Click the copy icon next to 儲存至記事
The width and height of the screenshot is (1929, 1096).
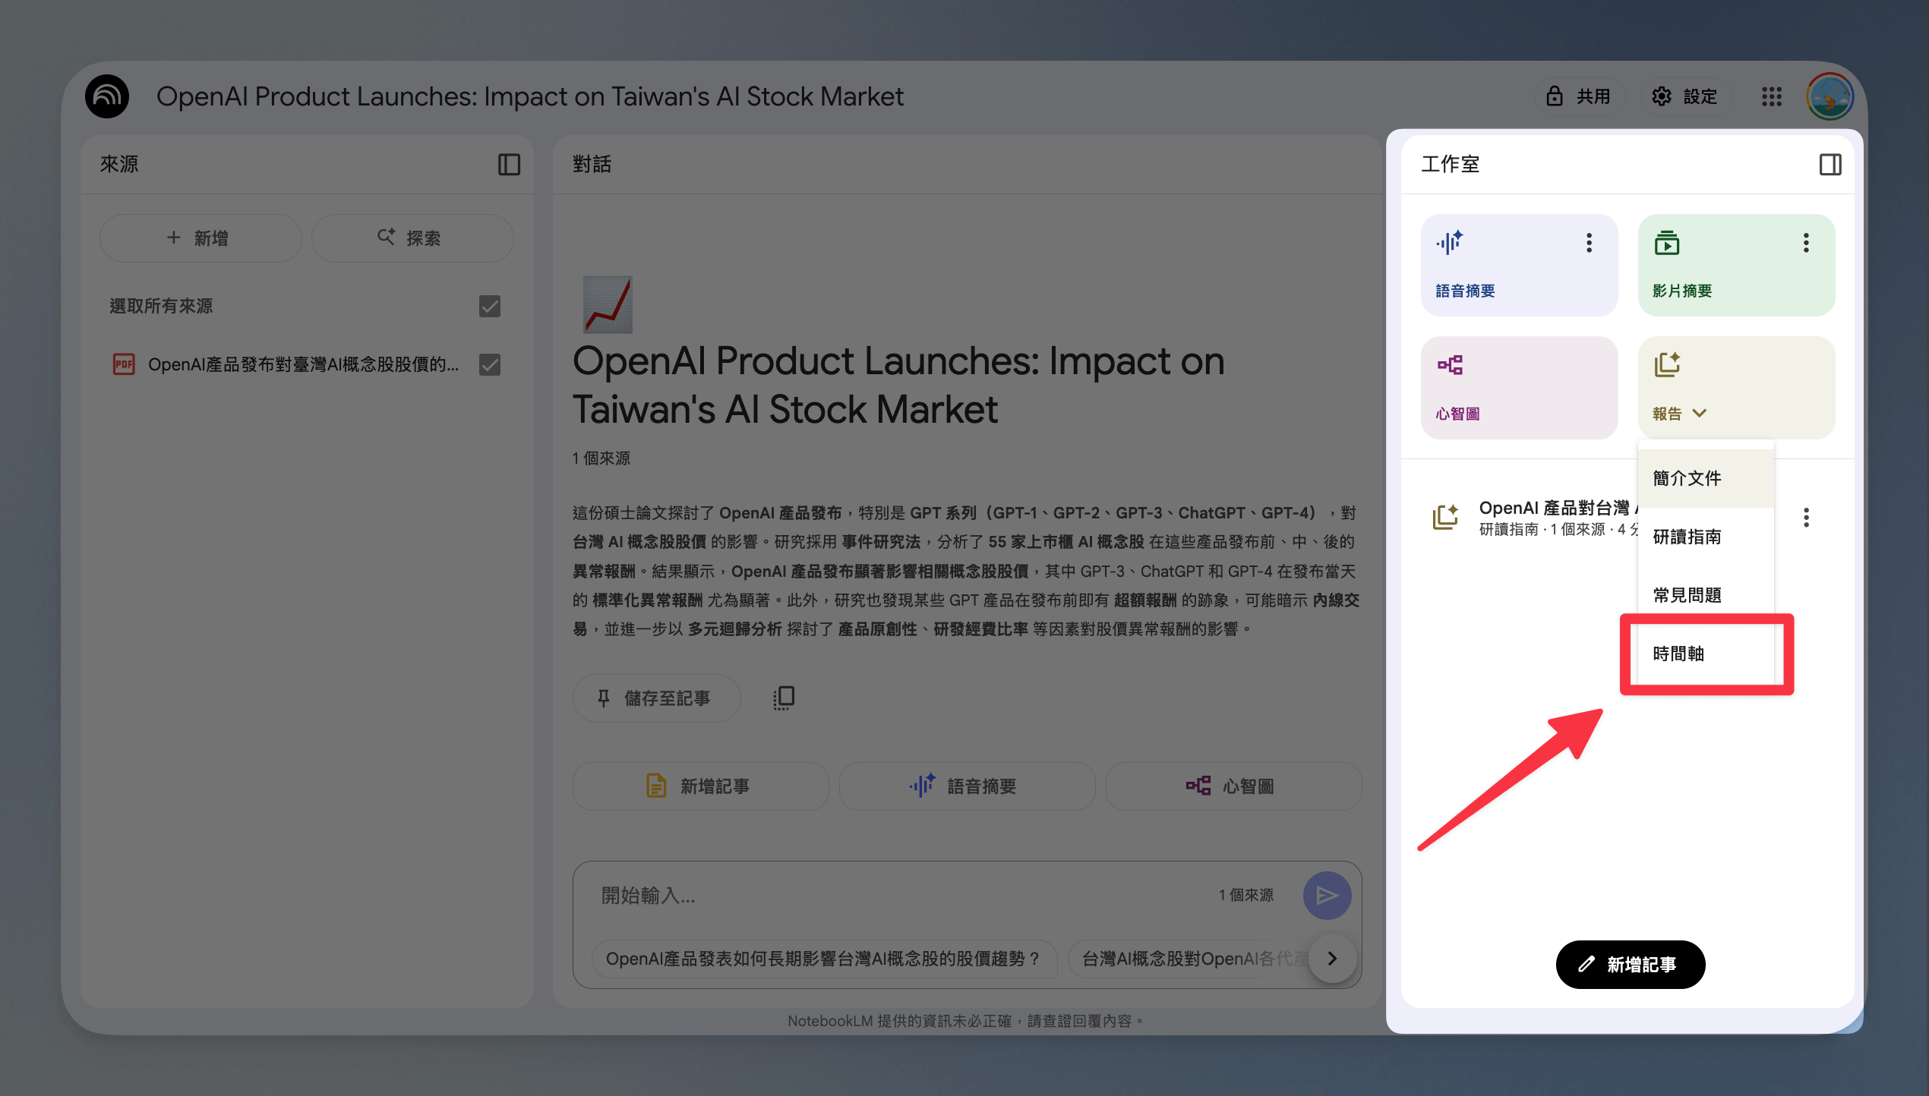(x=784, y=698)
